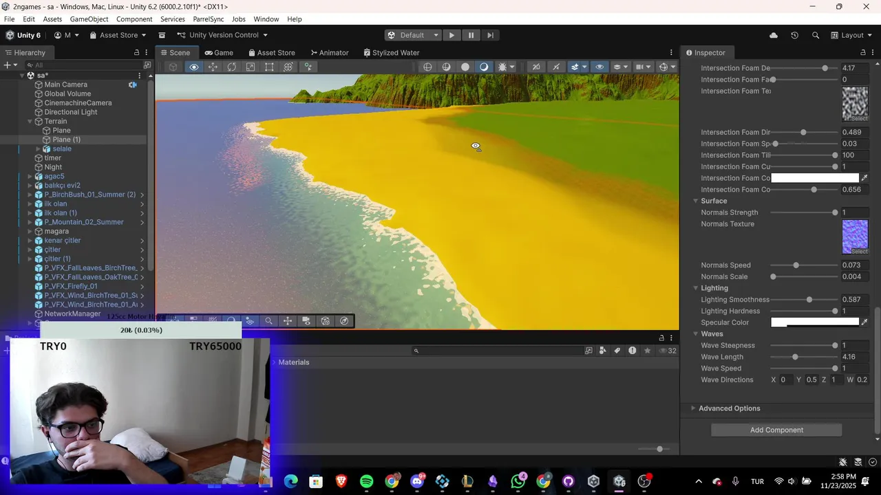Click the Hierarchy lock icon
This screenshot has height=495, width=881.
point(136,52)
